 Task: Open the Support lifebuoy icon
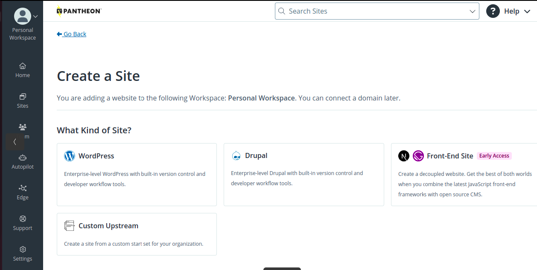(23, 219)
